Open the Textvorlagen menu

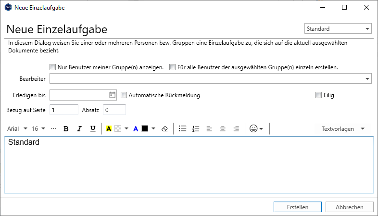(x=343, y=128)
